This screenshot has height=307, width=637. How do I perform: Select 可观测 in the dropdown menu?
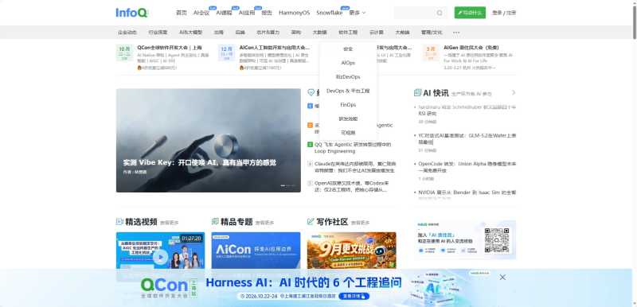pos(348,133)
